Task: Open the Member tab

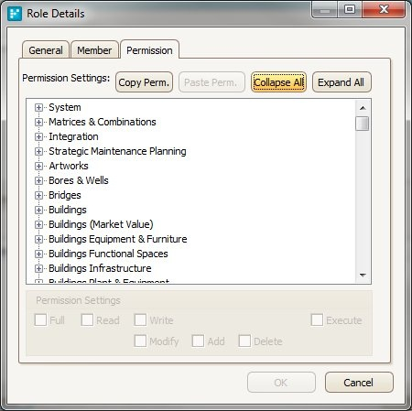Action: [x=94, y=50]
